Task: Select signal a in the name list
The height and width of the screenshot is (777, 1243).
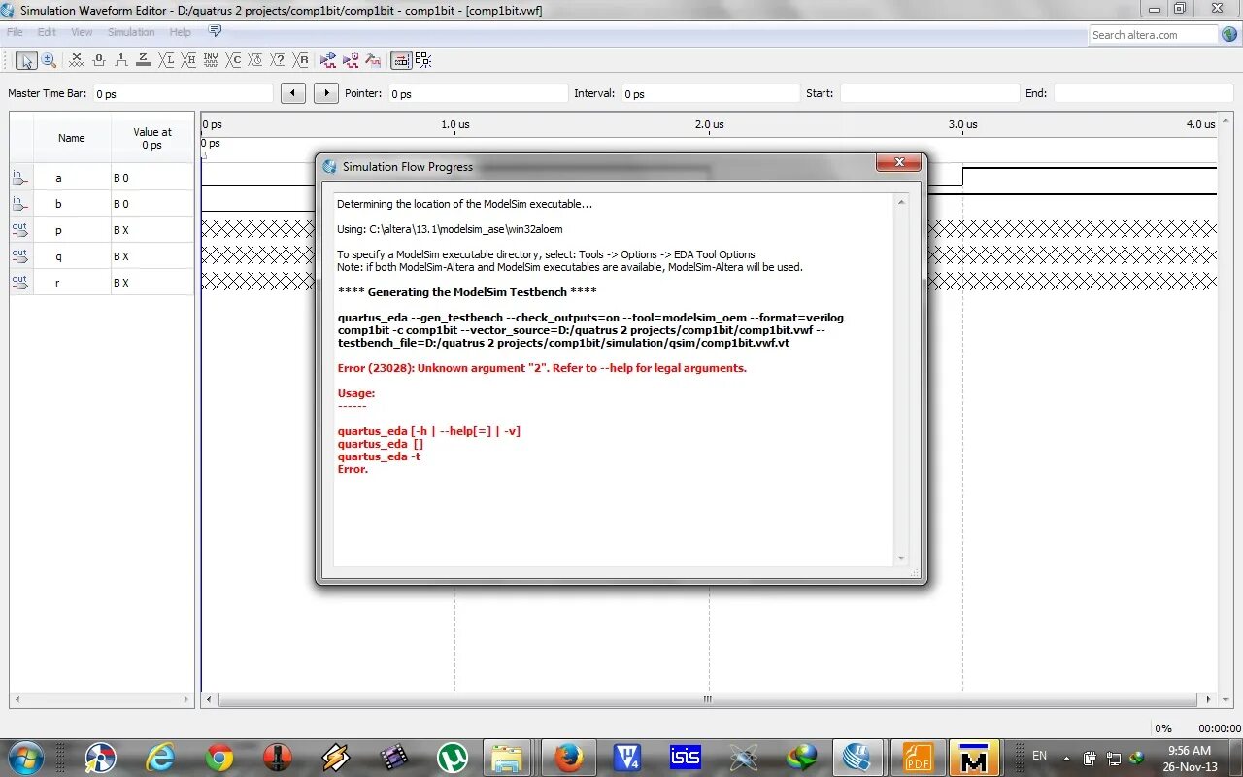Action: 102,178
